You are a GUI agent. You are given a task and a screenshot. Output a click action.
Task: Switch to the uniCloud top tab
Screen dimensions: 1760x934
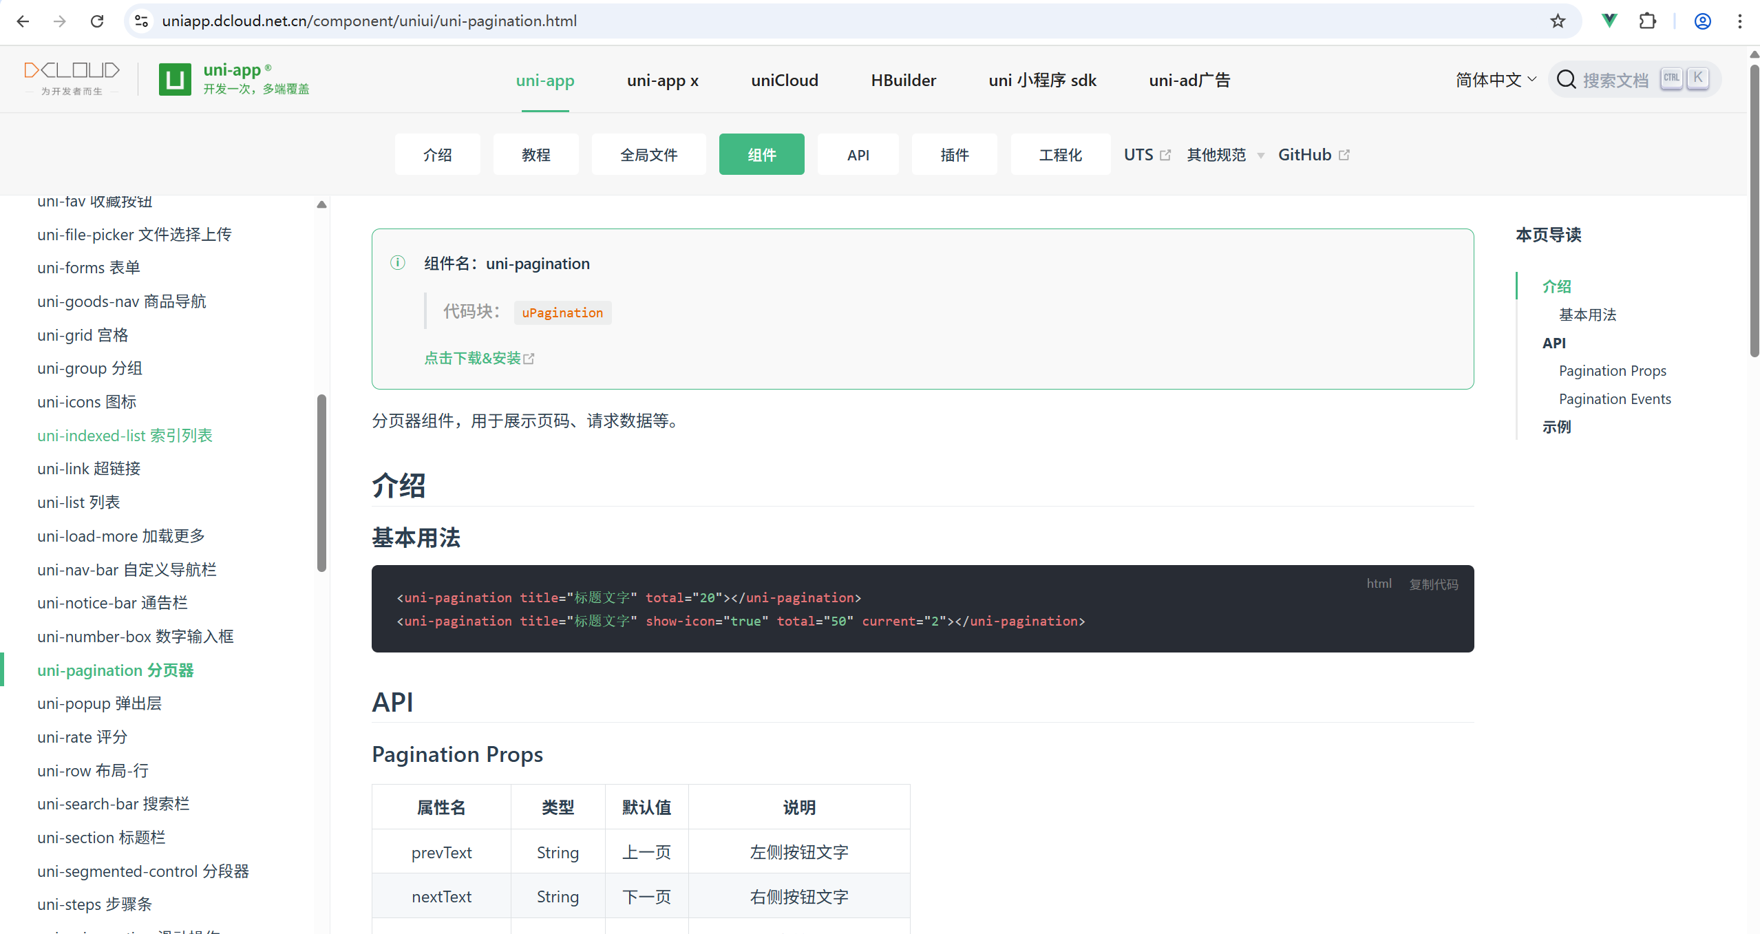(x=785, y=80)
